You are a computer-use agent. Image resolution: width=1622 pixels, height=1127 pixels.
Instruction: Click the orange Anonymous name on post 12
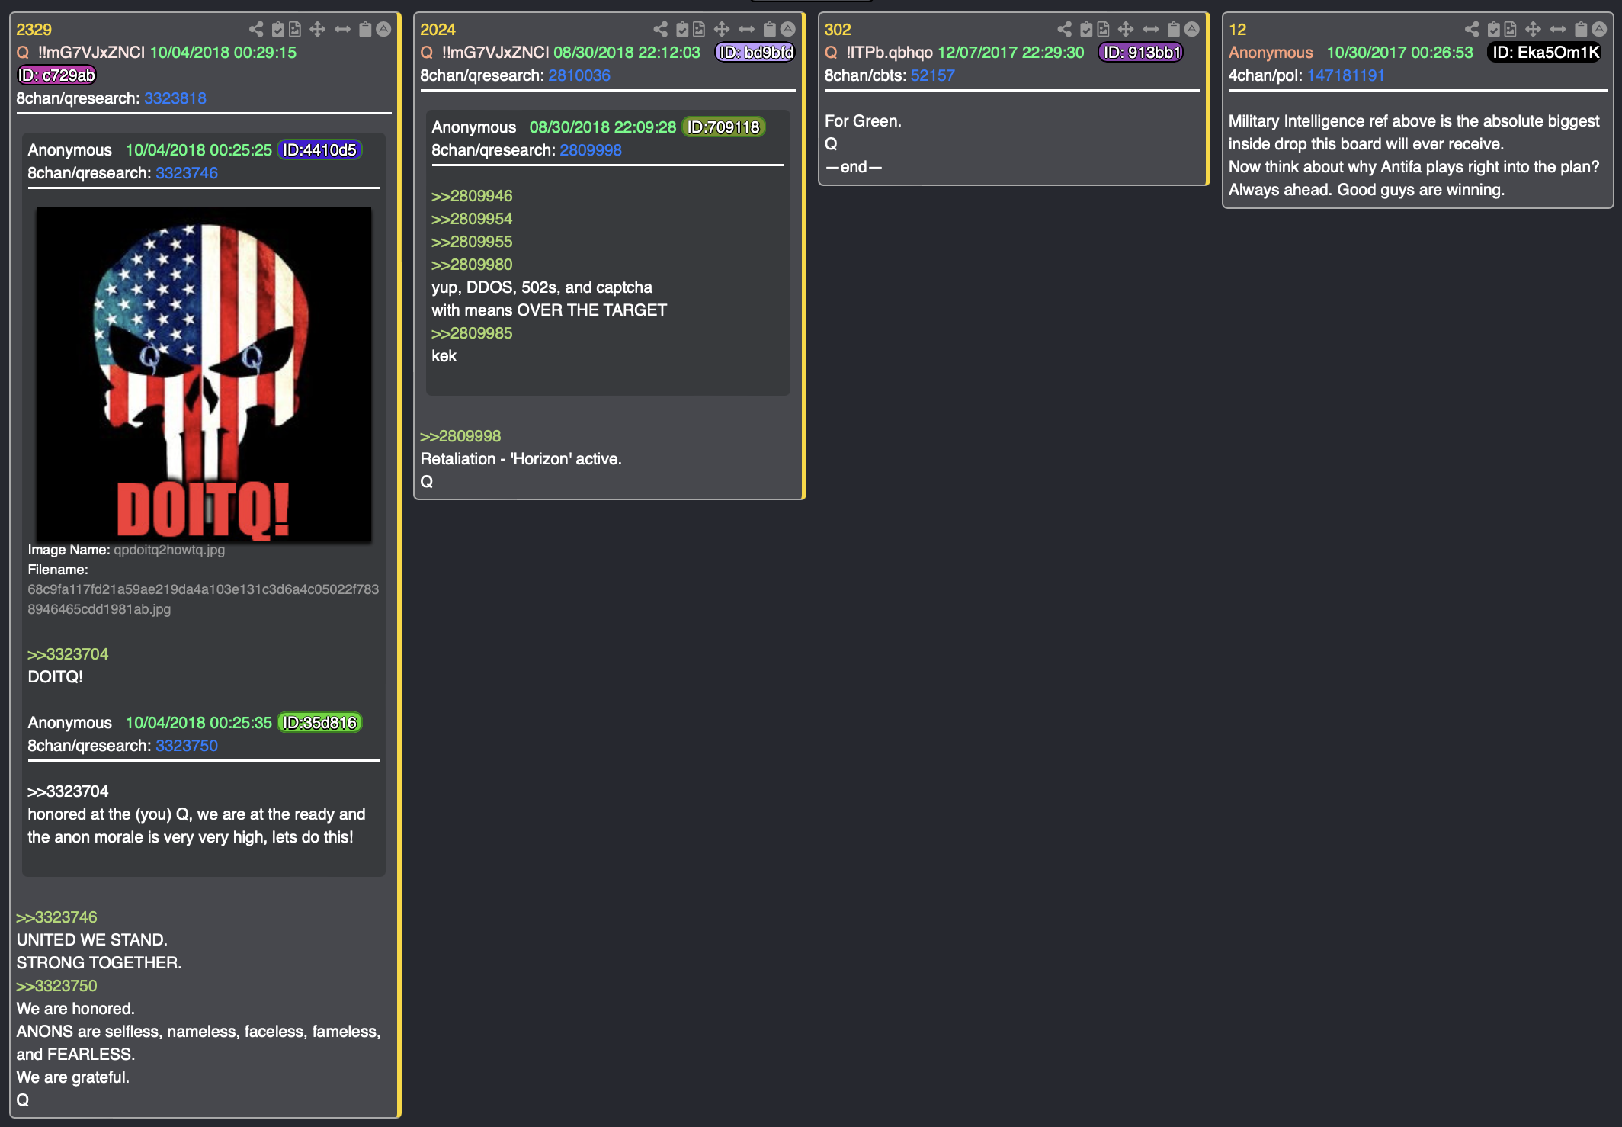[1271, 53]
